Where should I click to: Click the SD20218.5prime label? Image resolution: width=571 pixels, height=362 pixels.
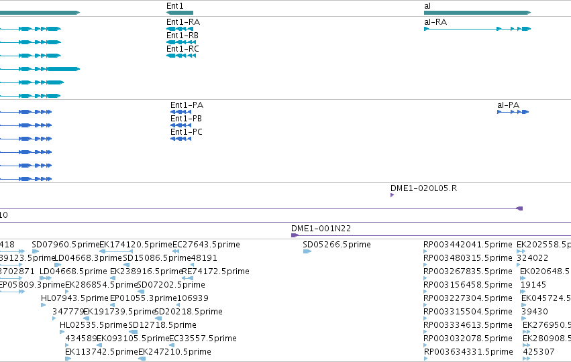(x=189, y=312)
